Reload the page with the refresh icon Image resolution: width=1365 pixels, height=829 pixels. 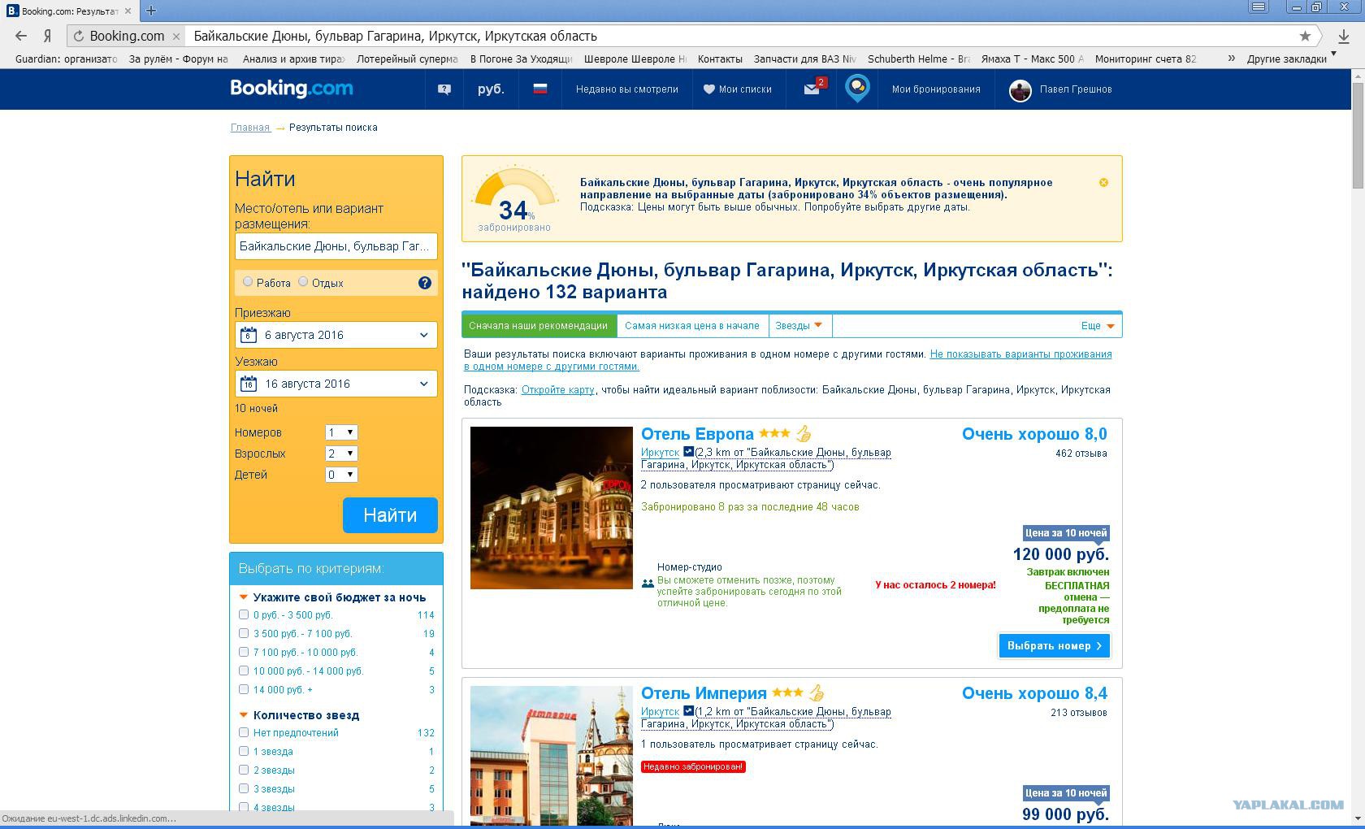79,36
